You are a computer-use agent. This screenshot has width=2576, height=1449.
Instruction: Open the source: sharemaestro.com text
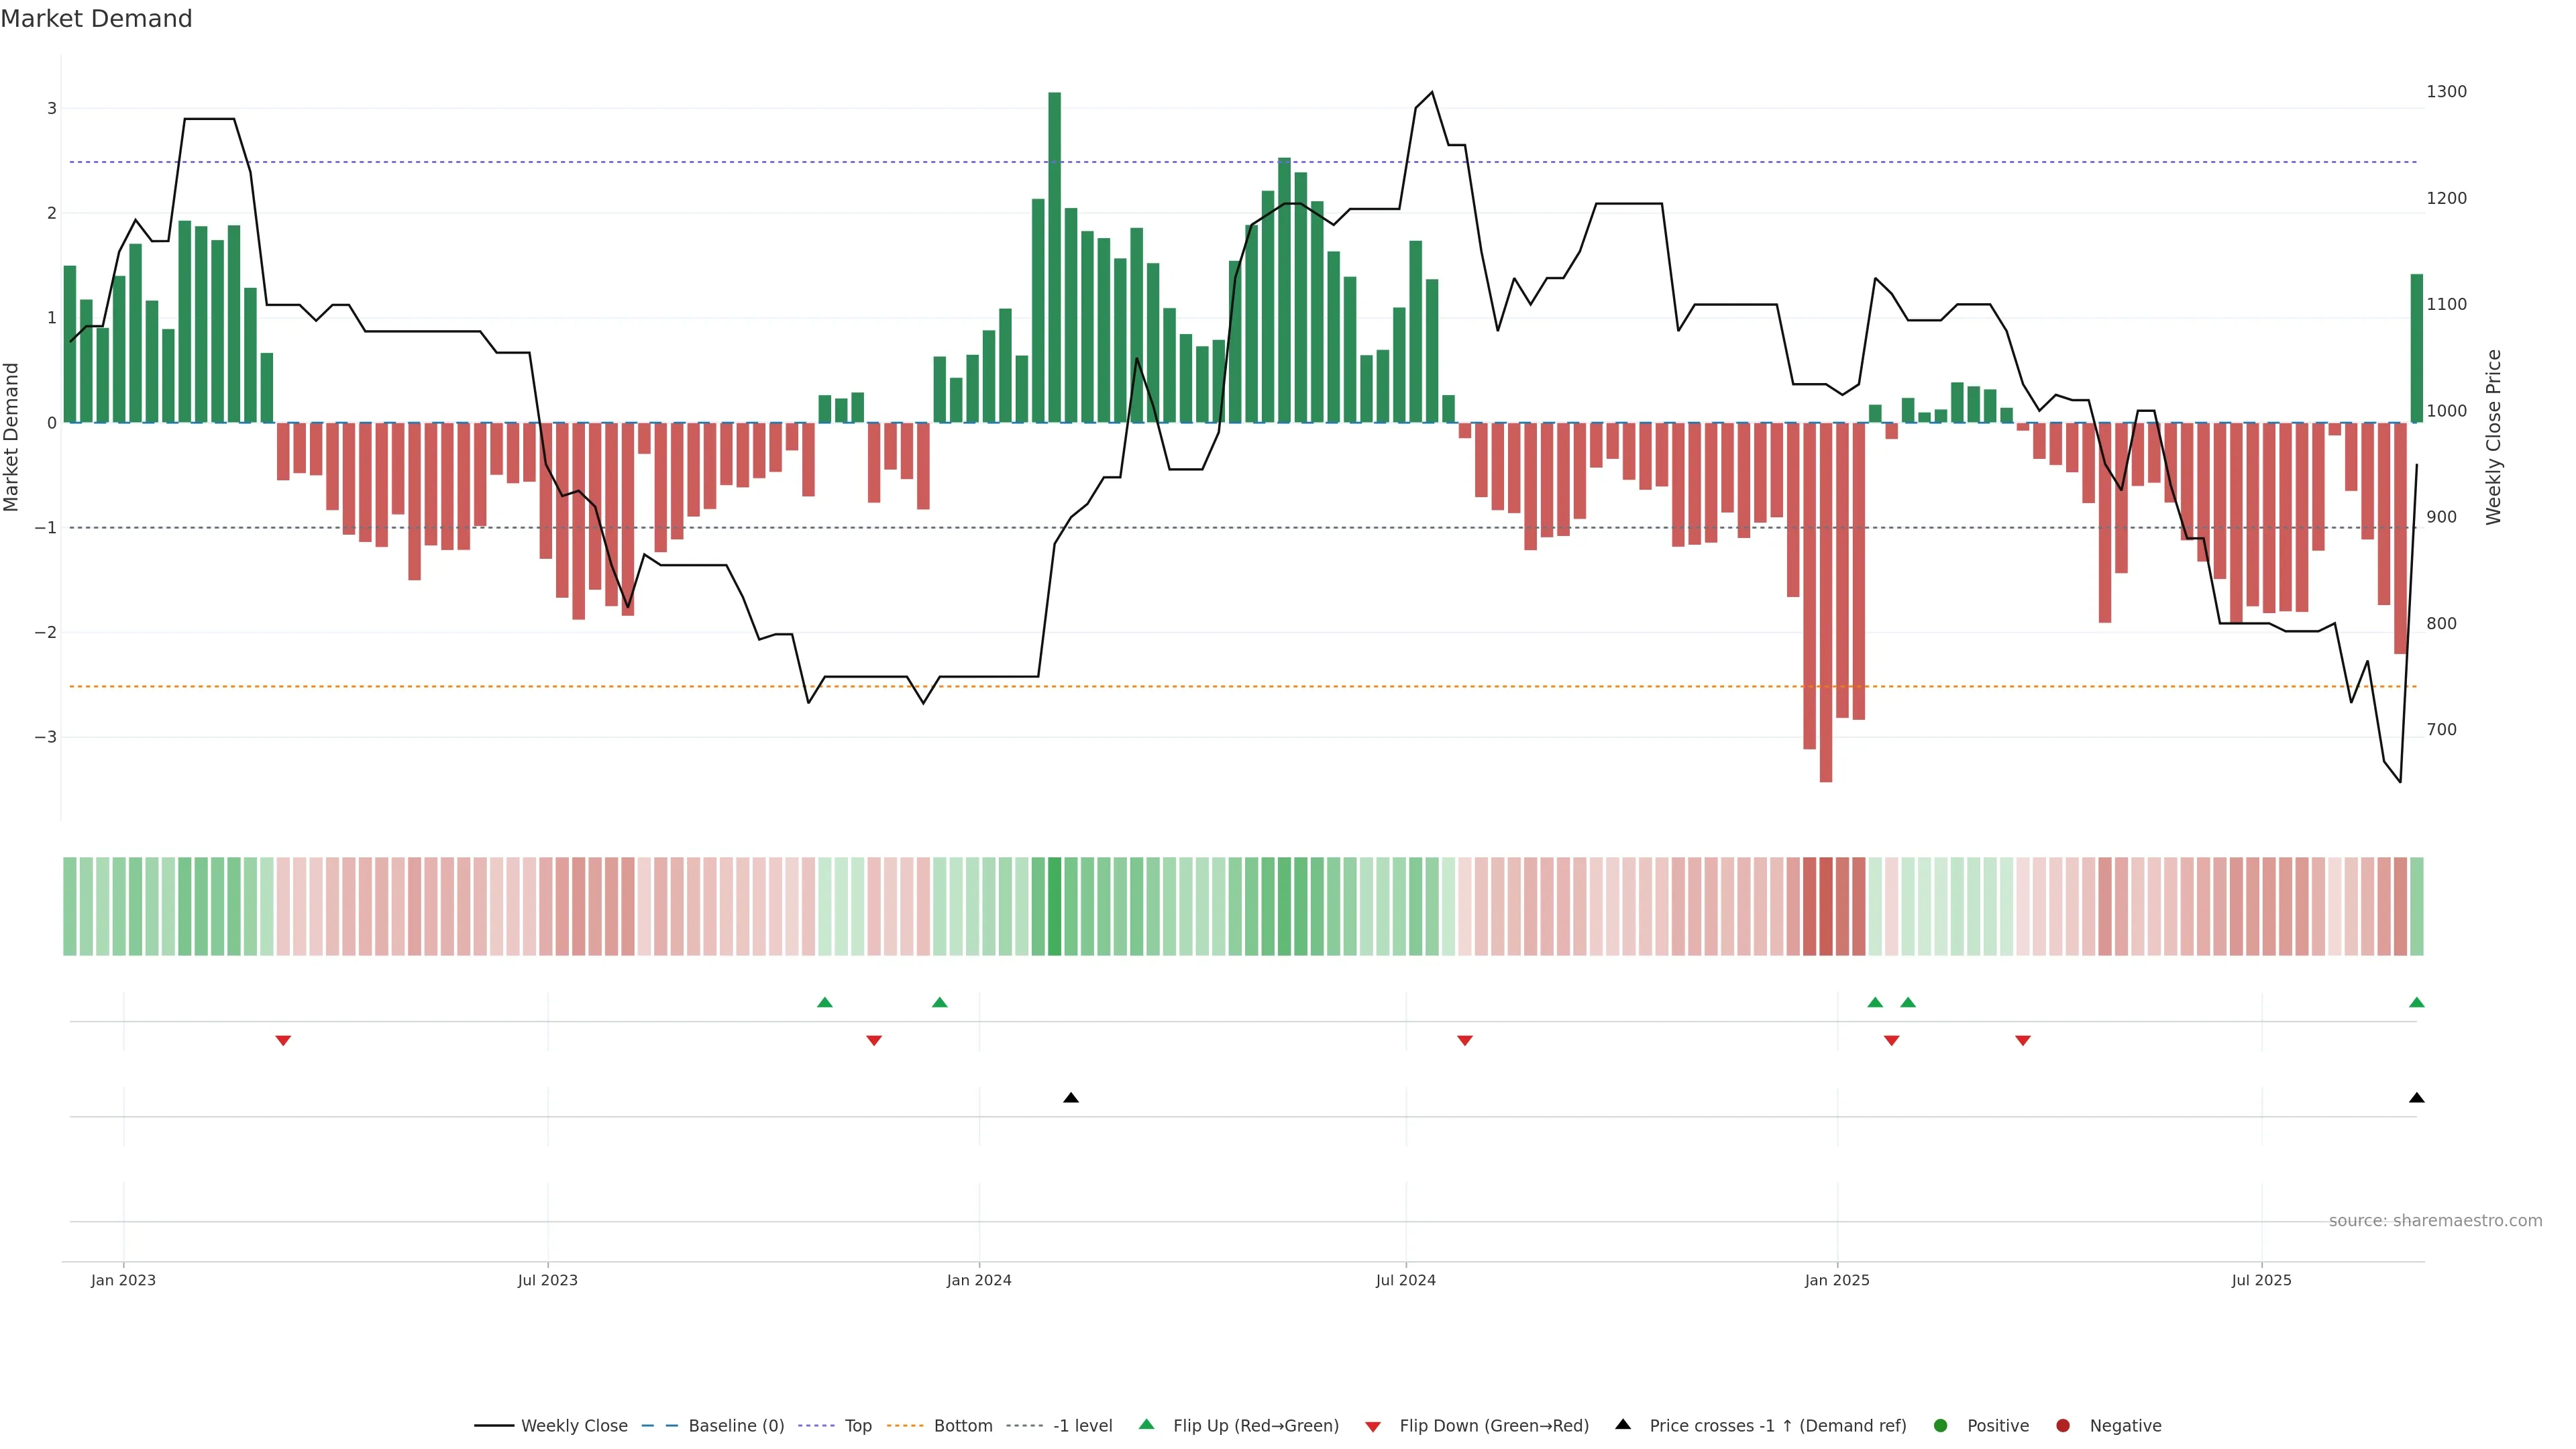(x=2435, y=1221)
